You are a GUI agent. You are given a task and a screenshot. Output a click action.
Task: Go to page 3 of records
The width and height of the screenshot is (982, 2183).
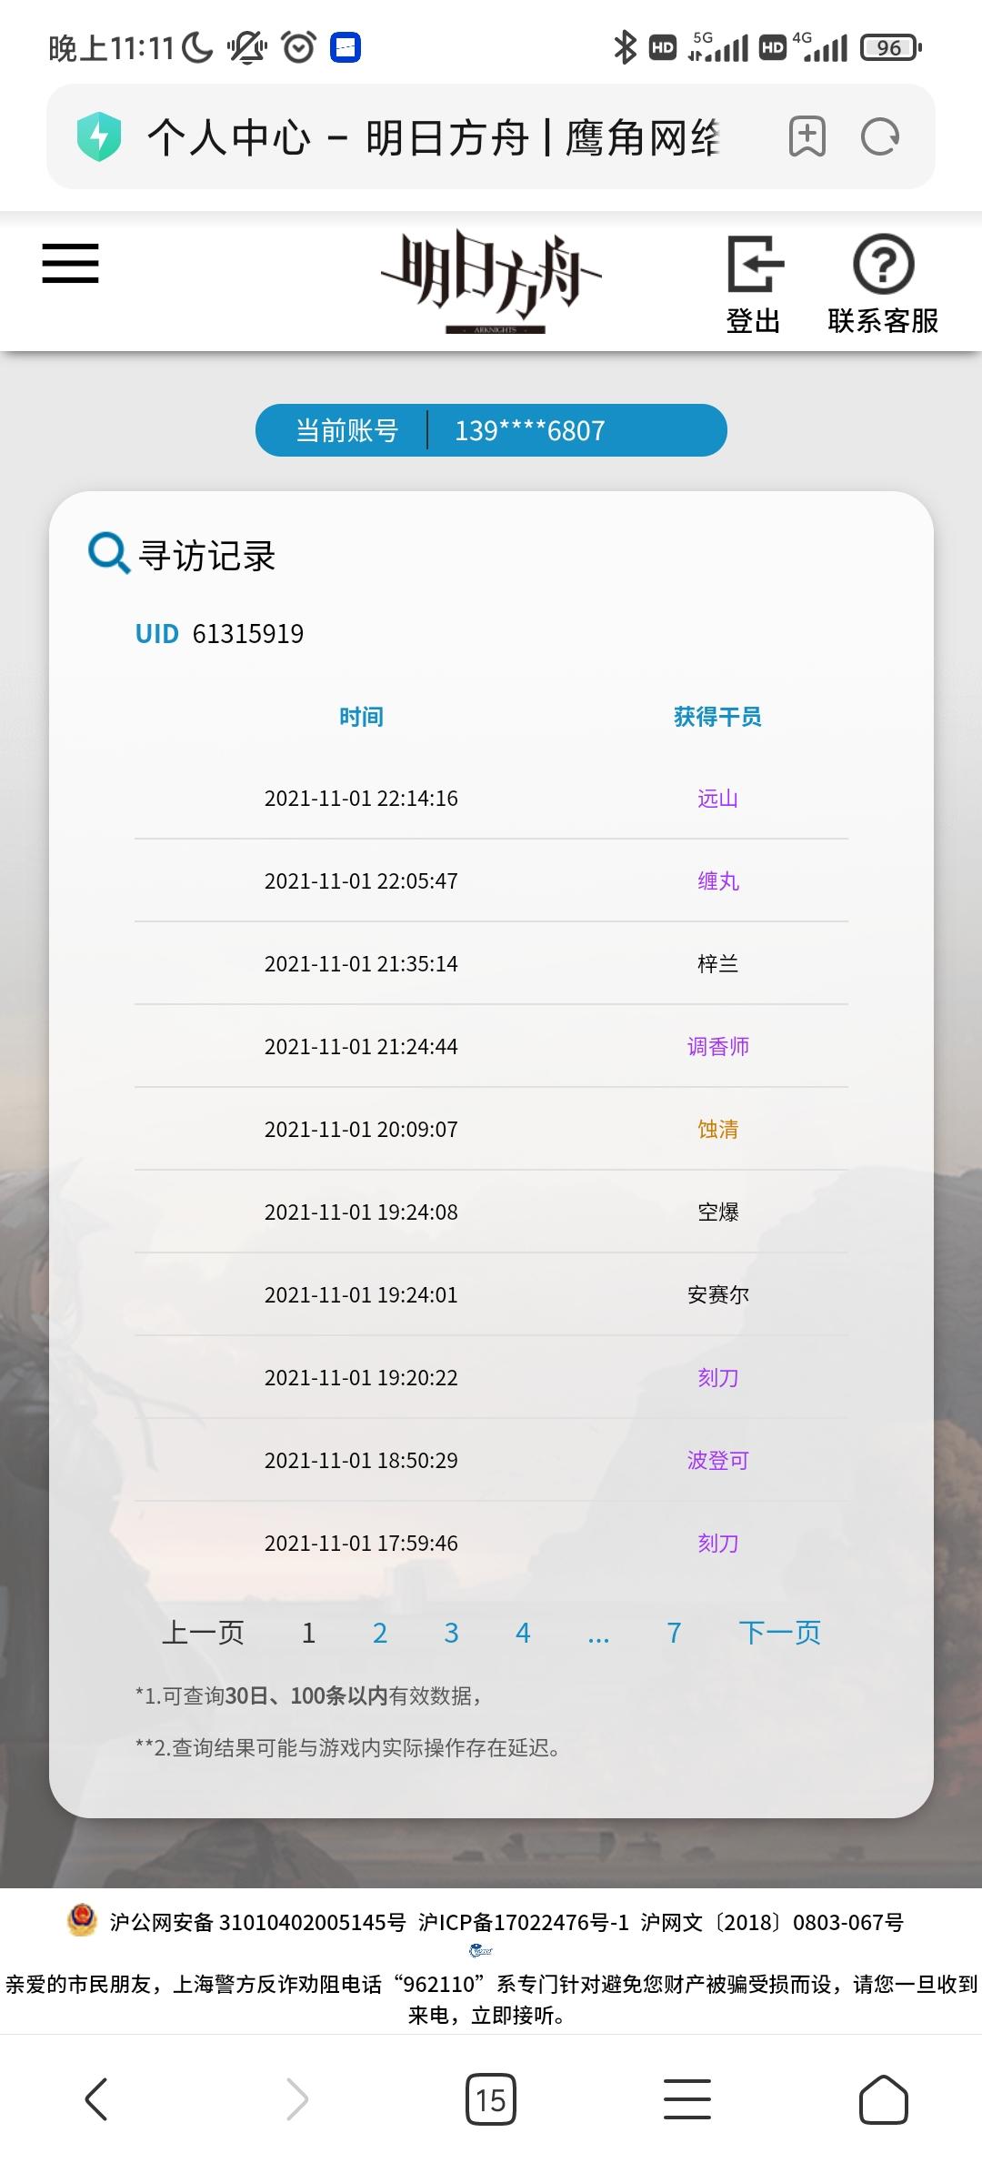[451, 1633]
